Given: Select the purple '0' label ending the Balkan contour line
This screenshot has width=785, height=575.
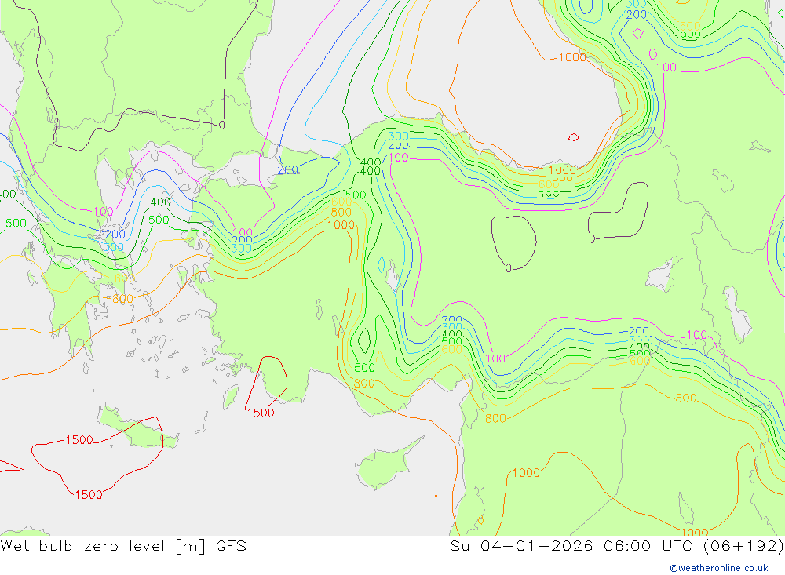Looking at the screenshot, I should pyautogui.click(x=222, y=125).
